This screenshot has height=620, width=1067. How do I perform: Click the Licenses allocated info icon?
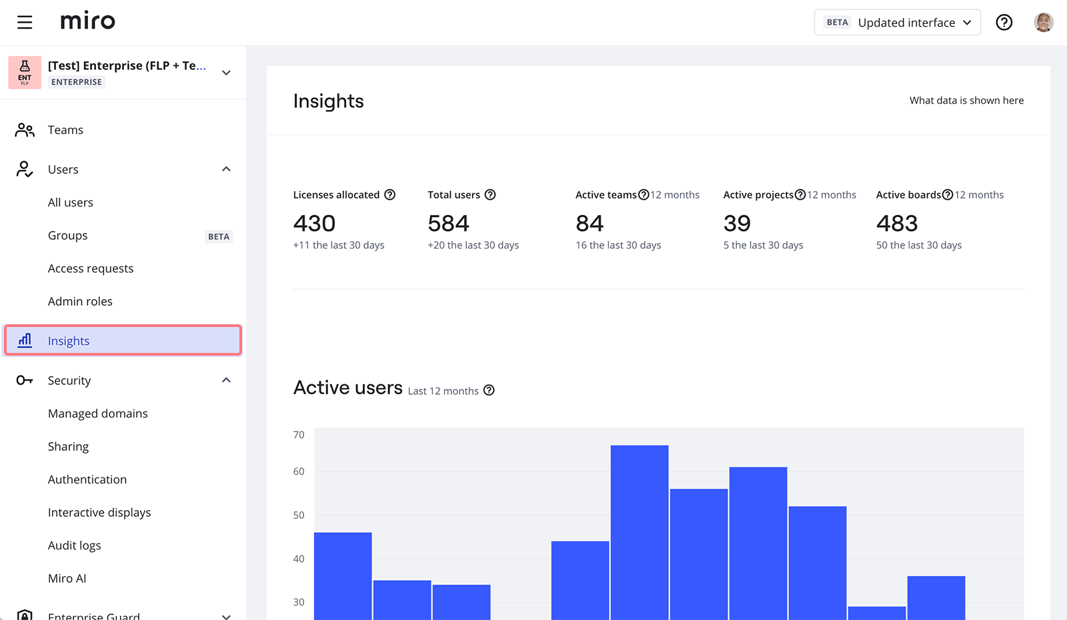pyautogui.click(x=390, y=194)
